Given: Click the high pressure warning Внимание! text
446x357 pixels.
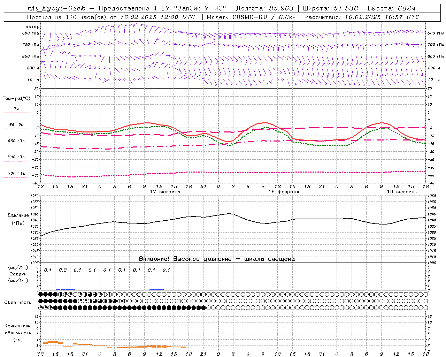Looking at the screenshot, I should tap(217, 259).
